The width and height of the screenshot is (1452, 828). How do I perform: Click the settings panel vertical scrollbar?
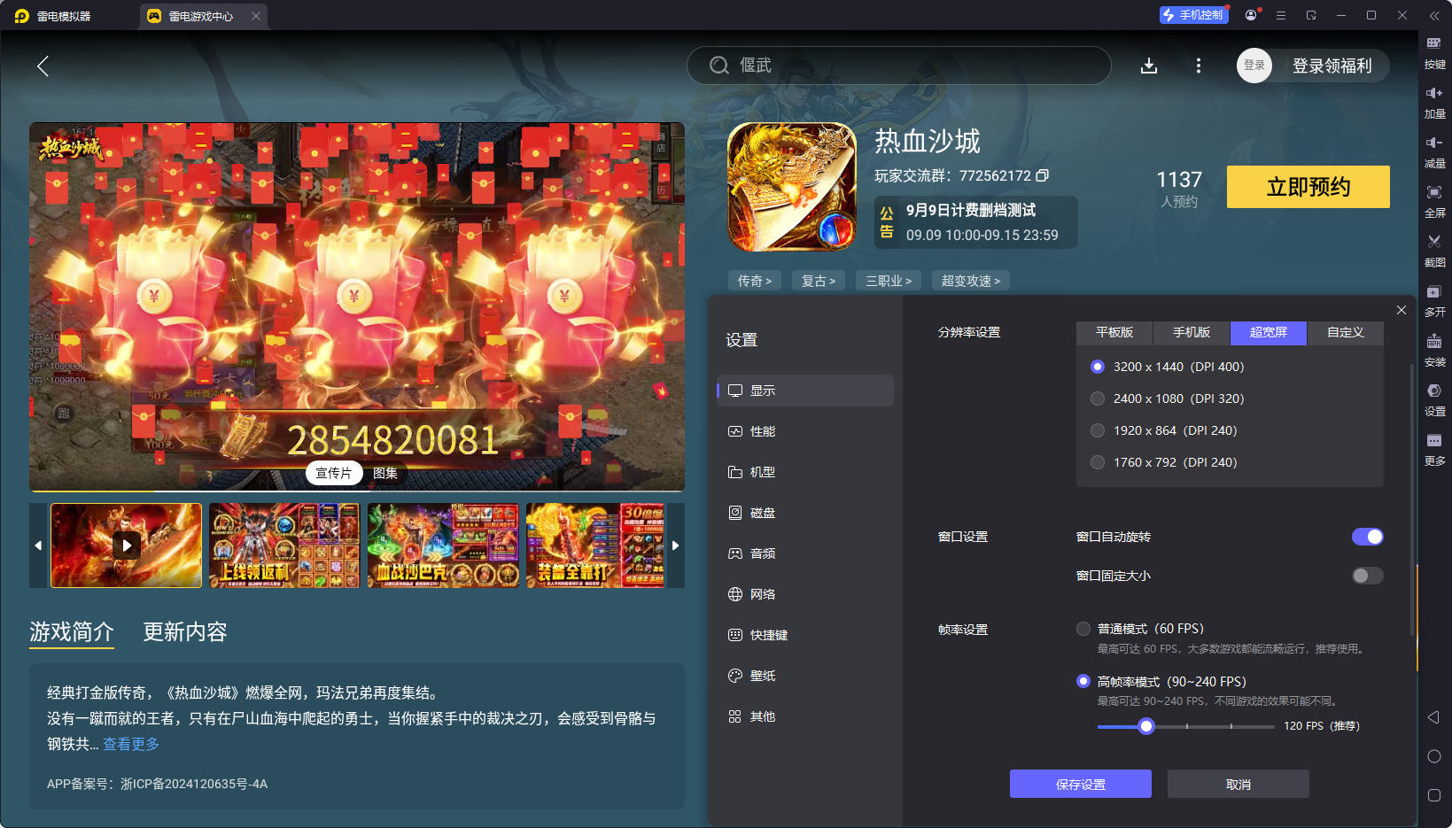point(1412,500)
